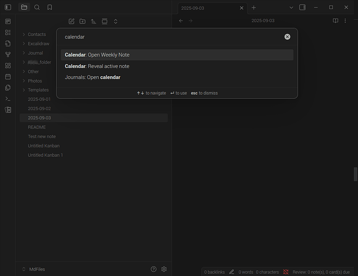Expand the Excalidraw folder
Screen dimensions: 358x276
[x=24, y=44]
